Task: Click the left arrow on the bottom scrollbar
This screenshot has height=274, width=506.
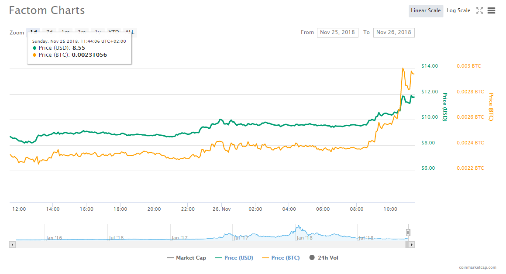Action: 13,244
